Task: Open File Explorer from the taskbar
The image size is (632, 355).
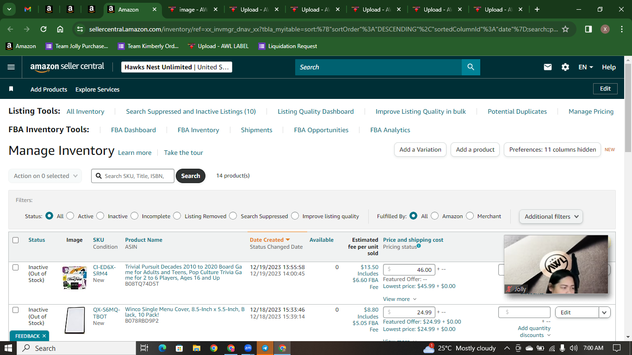Action: tap(196, 348)
